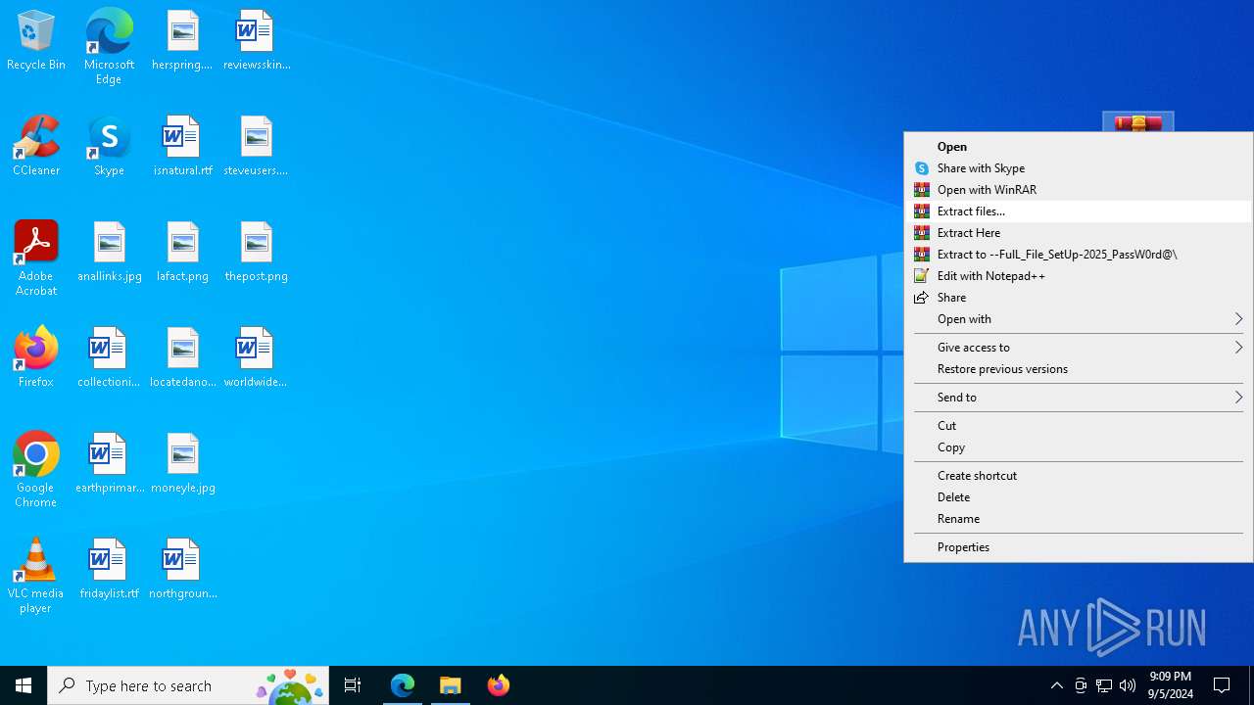The width and height of the screenshot is (1254, 705).
Task: Select the anallinks.jpg file icon
Action: (109, 253)
